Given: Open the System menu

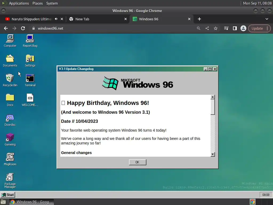Looking at the screenshot, I should coord(52,3).
